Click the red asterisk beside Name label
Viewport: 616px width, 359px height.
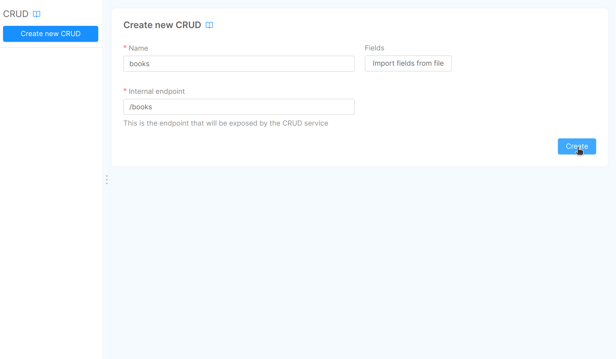[125, 47]
